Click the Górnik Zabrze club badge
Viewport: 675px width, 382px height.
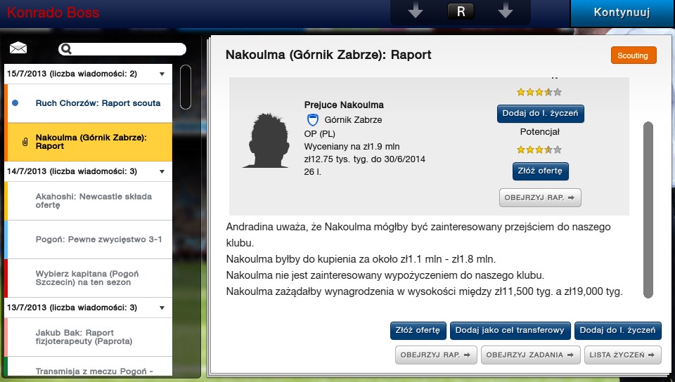click(313, 119)
